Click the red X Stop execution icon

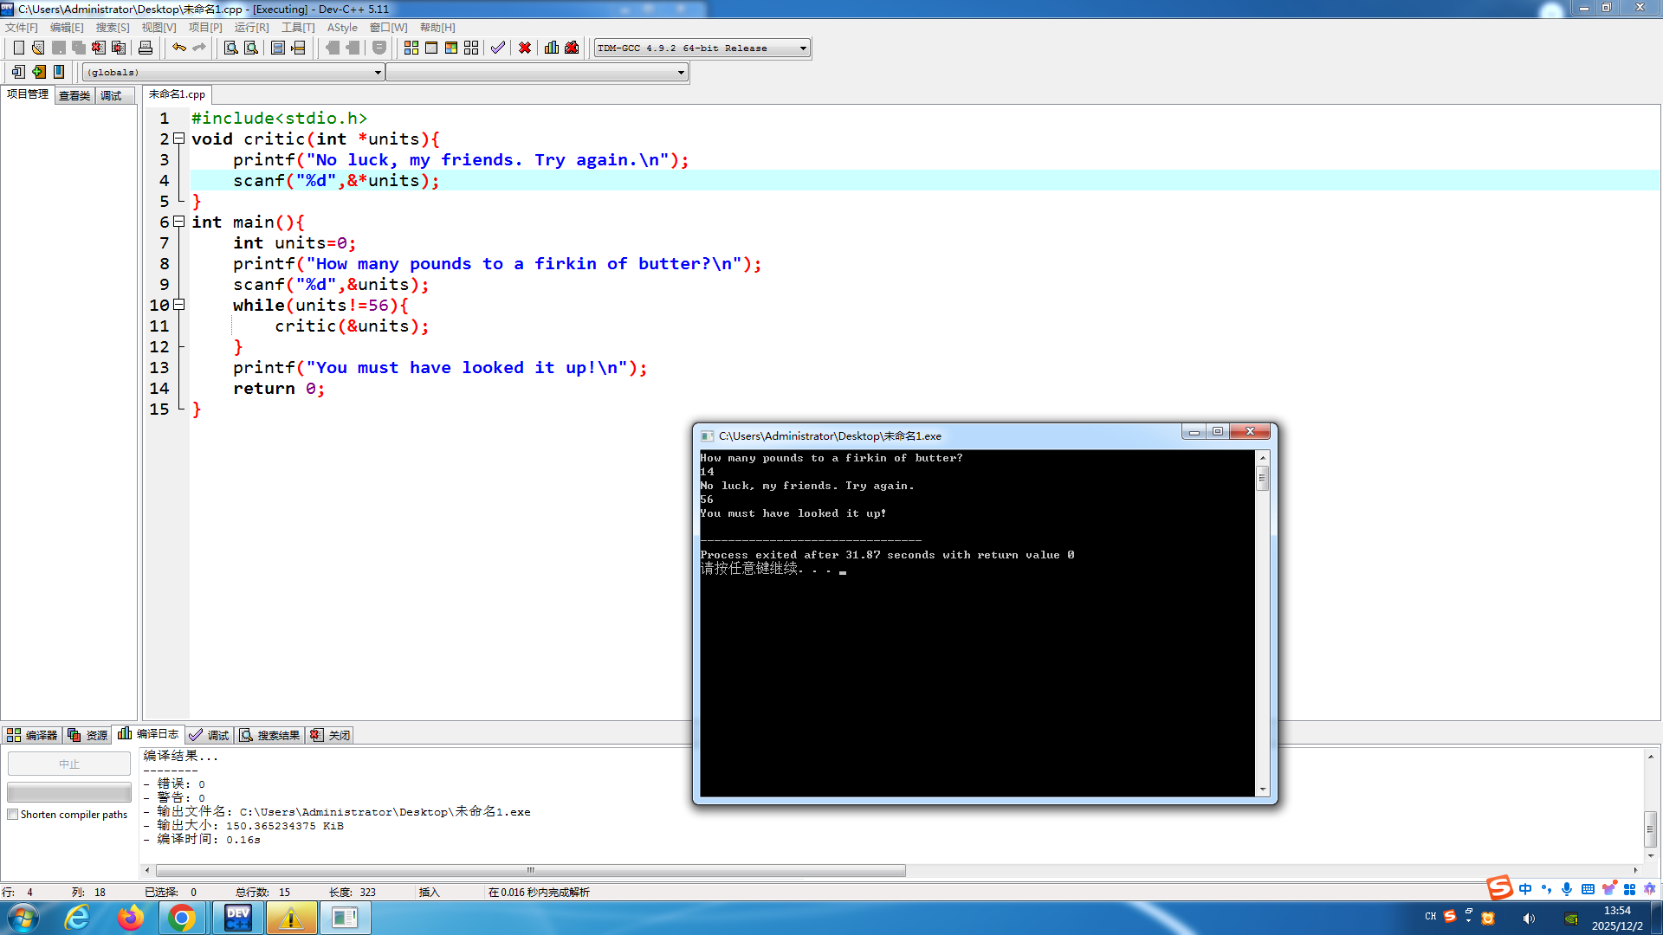pos(525,48)
